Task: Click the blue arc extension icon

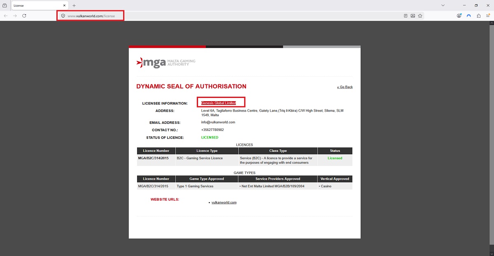Action: (x=468, y=16)
